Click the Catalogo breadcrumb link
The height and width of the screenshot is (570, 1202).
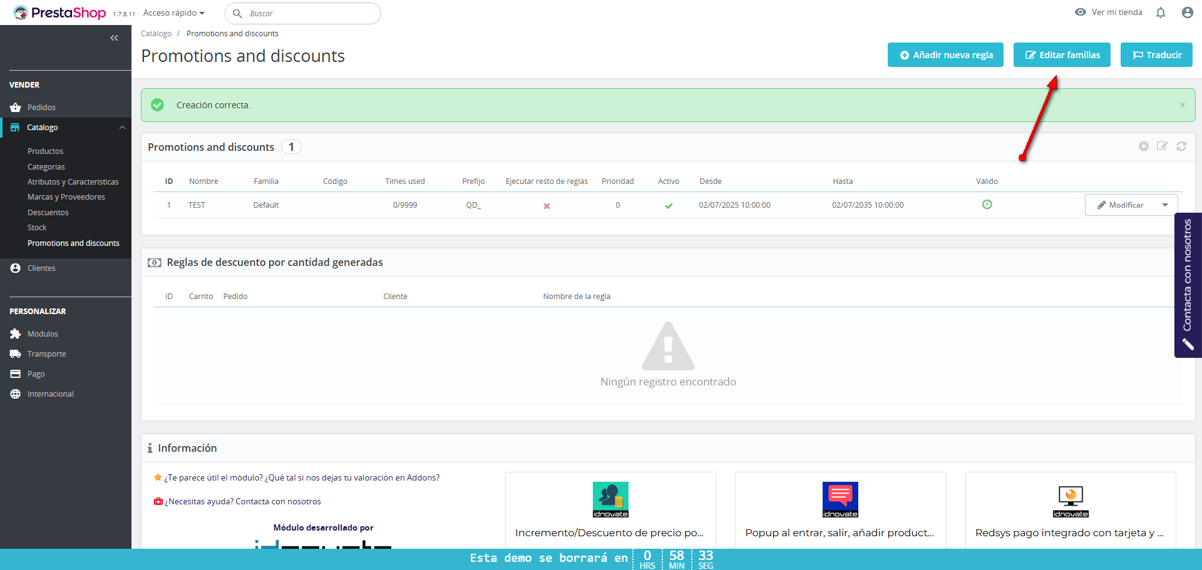156,34
